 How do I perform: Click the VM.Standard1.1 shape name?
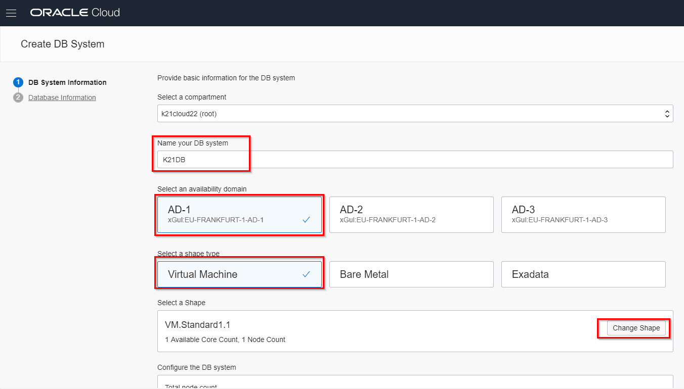point(198,325)
